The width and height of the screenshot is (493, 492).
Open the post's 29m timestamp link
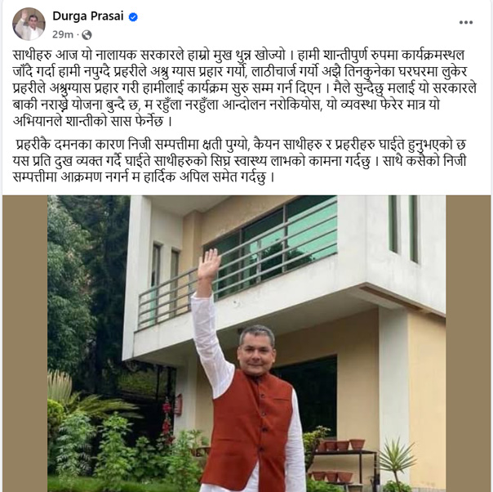[63, 34]
